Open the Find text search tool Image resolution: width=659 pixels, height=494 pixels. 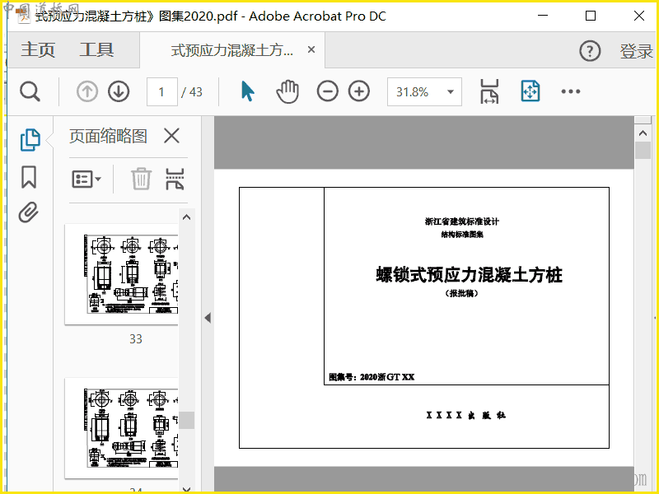30,91
